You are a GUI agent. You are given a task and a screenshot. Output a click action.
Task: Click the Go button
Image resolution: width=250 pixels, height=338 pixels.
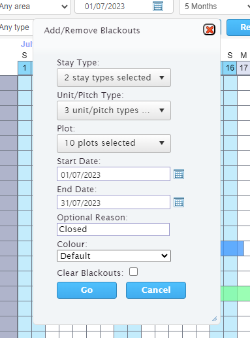click(x=87, y=290)
